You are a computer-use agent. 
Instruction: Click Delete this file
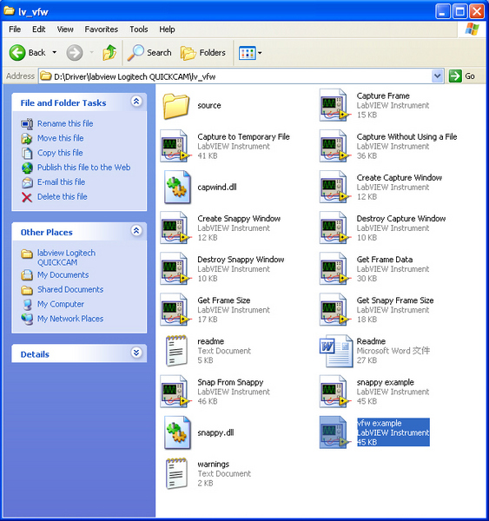pos(63,197)
